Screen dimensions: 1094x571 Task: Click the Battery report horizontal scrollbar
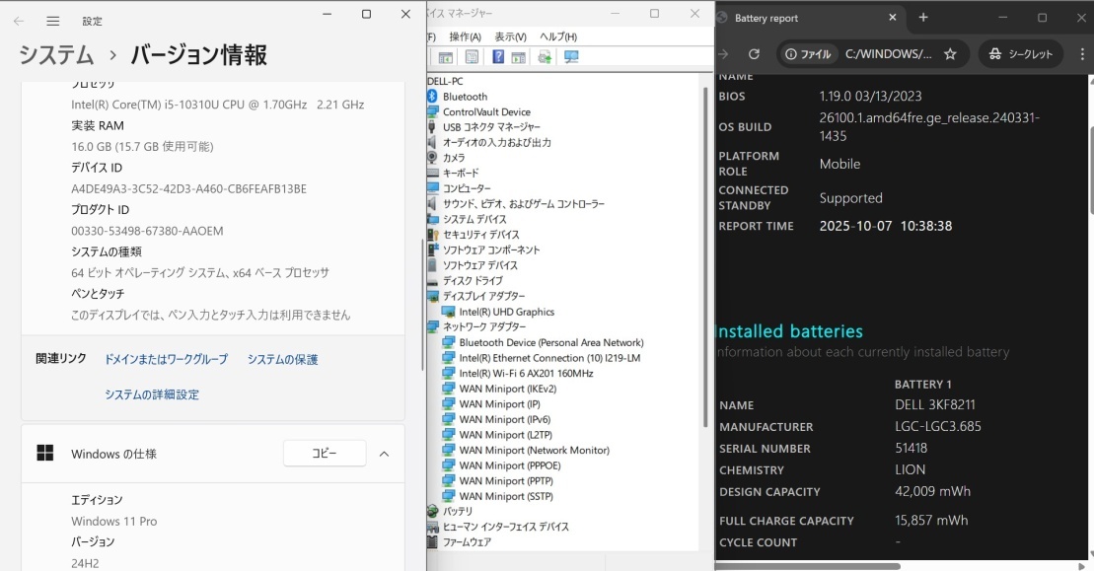click(x=808, y=565)
